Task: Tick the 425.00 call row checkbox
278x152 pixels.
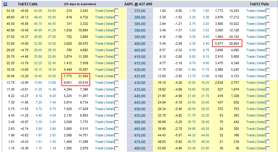Action: (116, 76)
